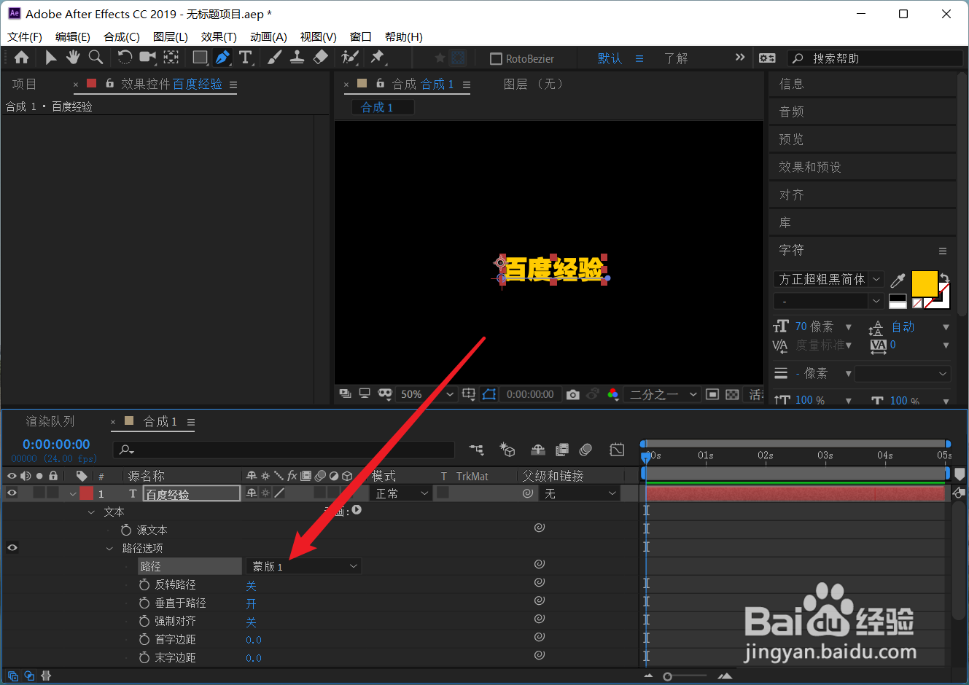Screen dimensions: 969x685
Task: Click the 合成 1 breadcrumb button in viewer
Action: (x=382, y=108)
